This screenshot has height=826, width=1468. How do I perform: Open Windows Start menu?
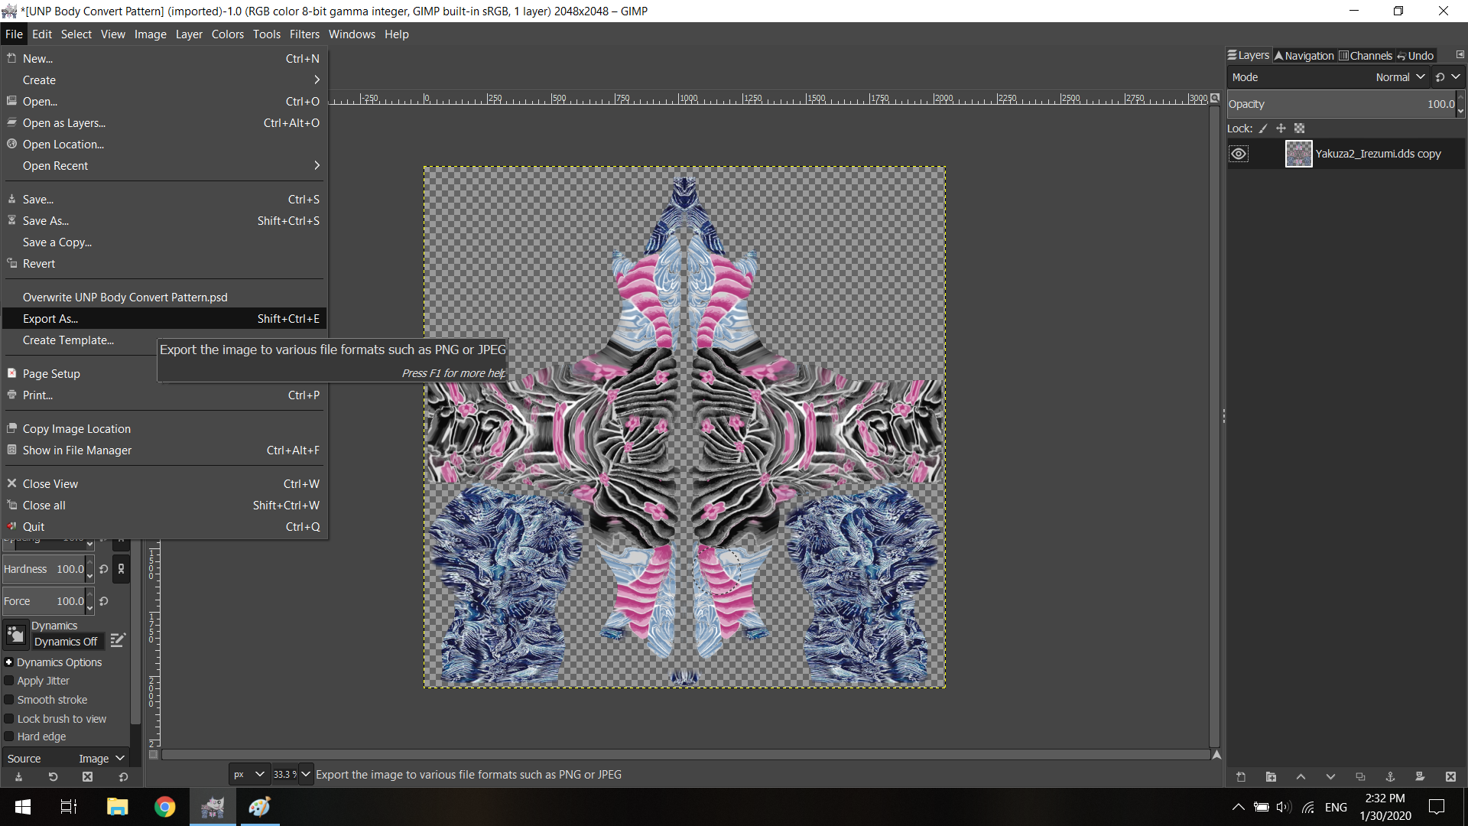[x=23, y=807]
